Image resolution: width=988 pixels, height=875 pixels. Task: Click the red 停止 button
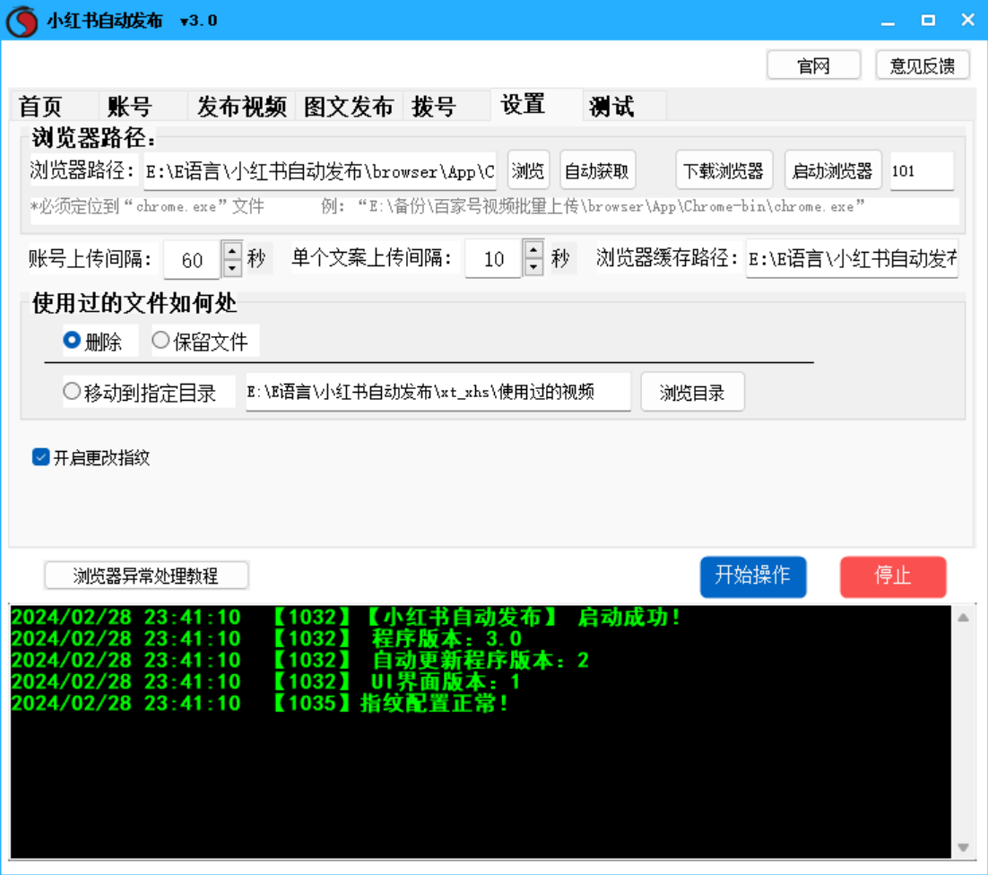tap(893, 576)
